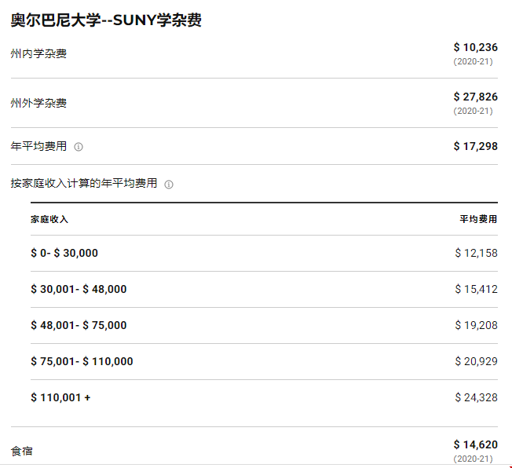Select the out-of-state amount $ 27,826
This screenshot has width=512, height=468.
(x=475, y=97)
